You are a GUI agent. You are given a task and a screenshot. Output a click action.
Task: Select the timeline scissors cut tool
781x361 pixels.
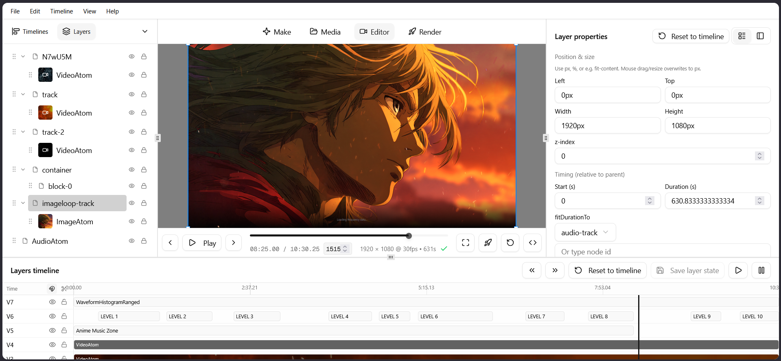click(64, 289)
